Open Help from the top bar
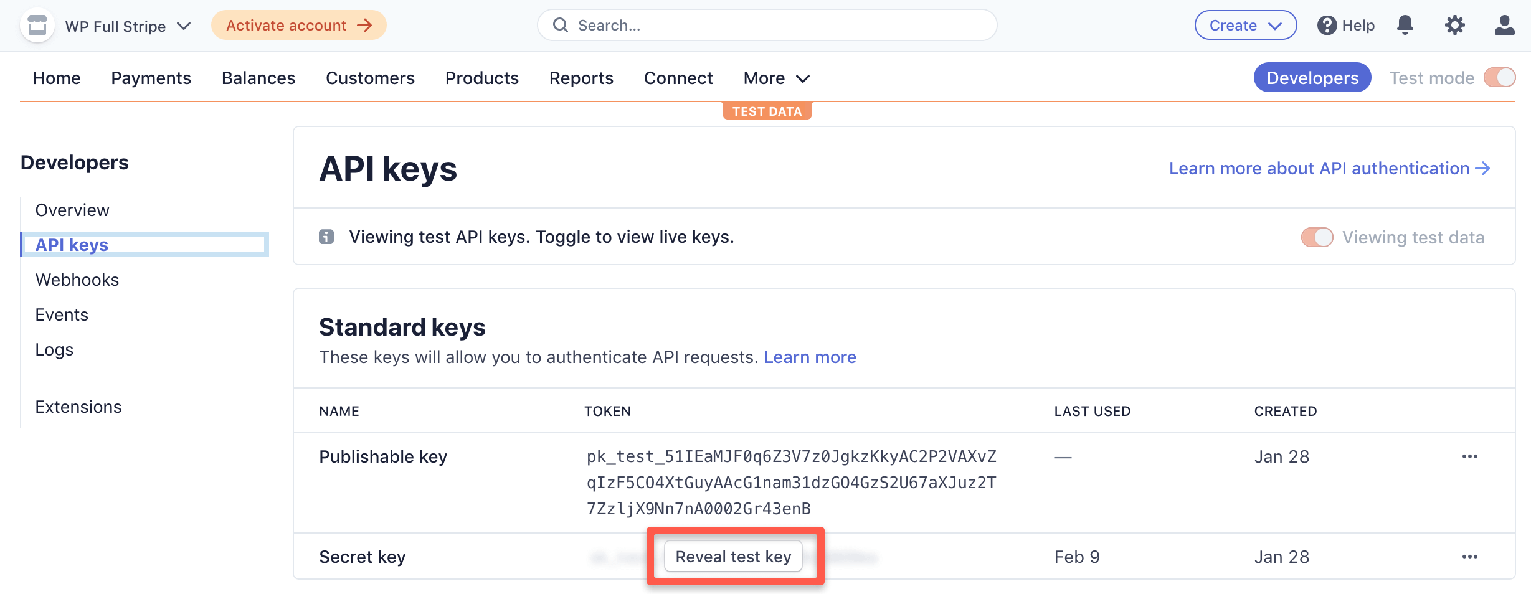 (1345, 25)
